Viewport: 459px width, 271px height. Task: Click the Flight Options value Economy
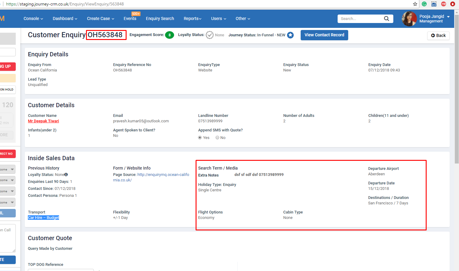[206, 218]
